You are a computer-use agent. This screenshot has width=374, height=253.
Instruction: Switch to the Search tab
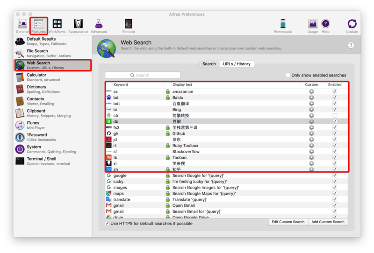[x=209, y=64]
